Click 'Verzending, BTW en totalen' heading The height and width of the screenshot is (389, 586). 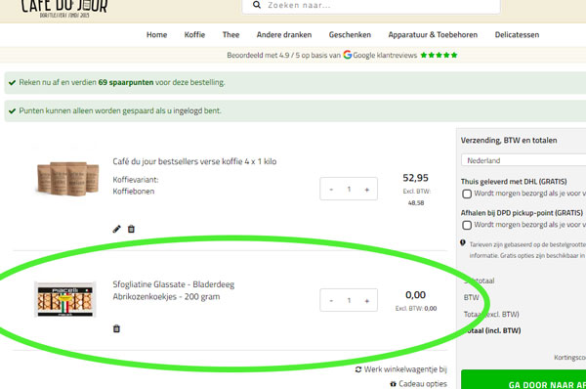(509, 141)
